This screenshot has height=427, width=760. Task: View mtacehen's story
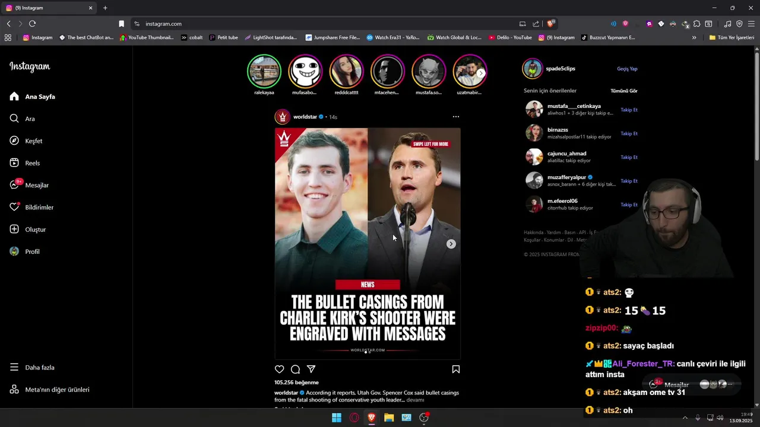tap(387, 71)
